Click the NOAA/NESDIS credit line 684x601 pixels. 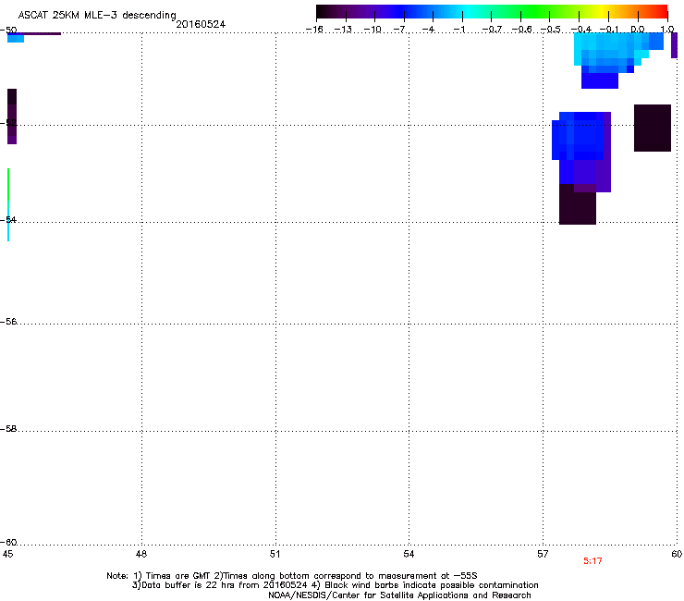[x=399, y=595]
